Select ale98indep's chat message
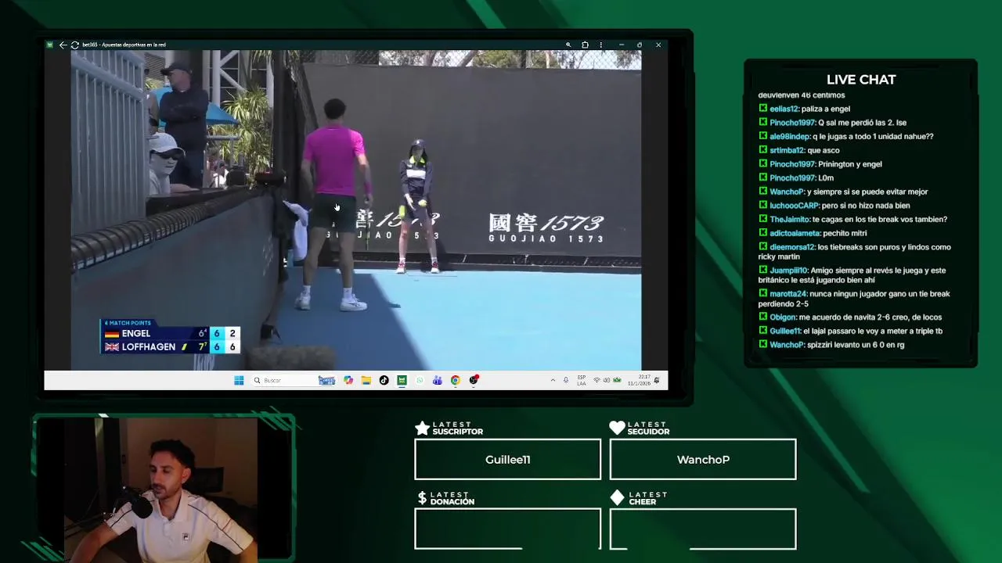1002x563 pixels. [x=846, y=136]
